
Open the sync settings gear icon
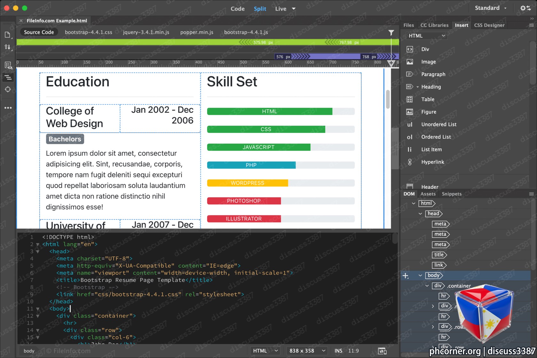pos(525,8)
